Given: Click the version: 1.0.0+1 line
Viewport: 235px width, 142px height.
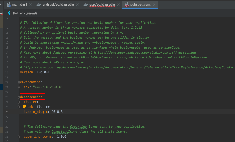Looking at the screenshot, I should 35,72.
